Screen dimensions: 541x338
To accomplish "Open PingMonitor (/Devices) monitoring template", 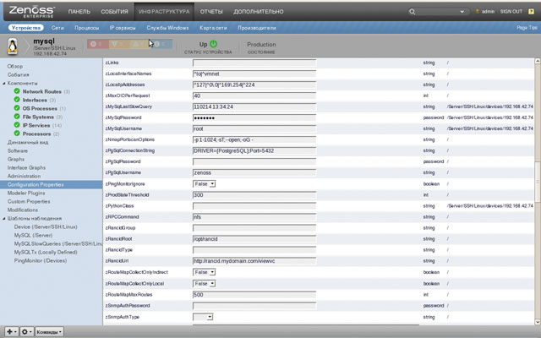I will 41,261.
